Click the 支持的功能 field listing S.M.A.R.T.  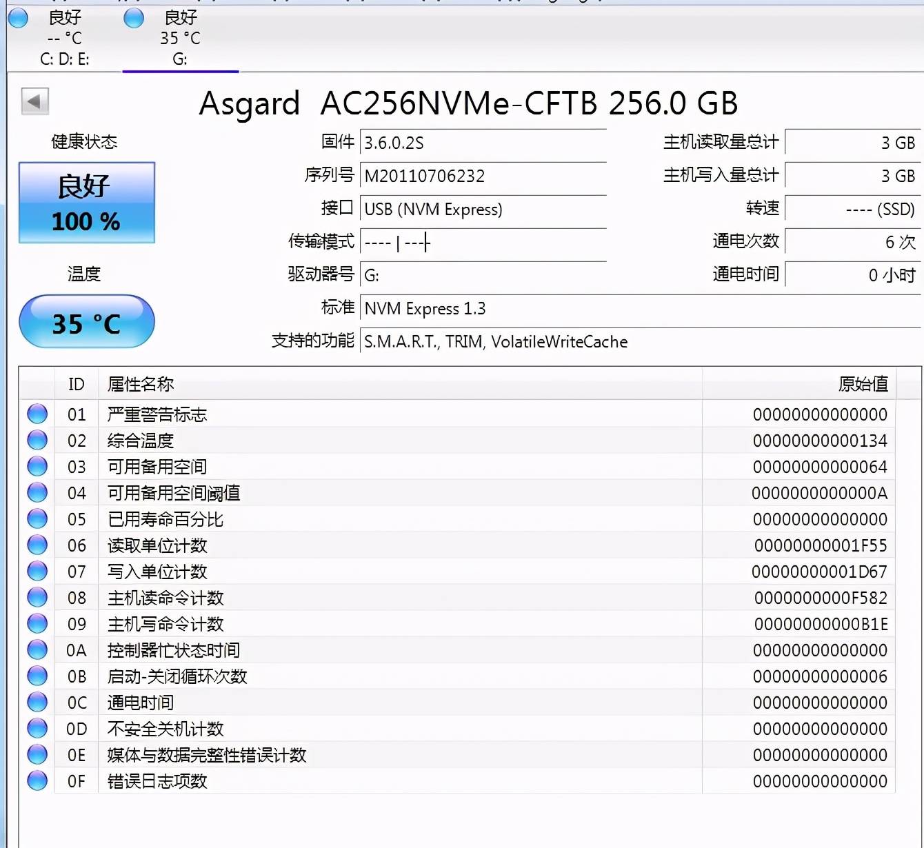[x=495, y=341]
